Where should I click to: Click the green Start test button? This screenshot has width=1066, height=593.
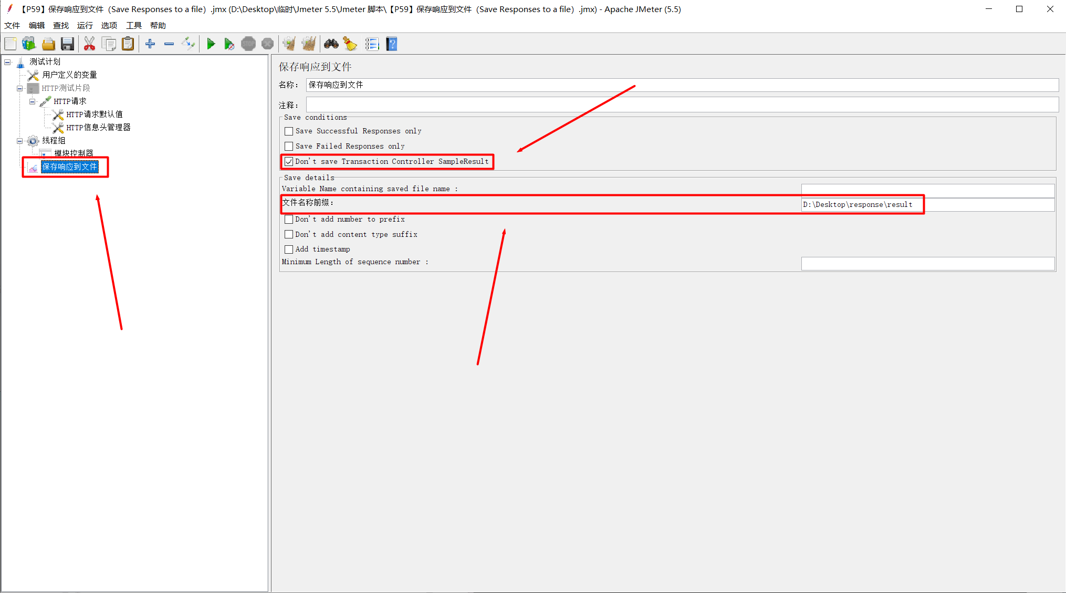coord(211,44)
